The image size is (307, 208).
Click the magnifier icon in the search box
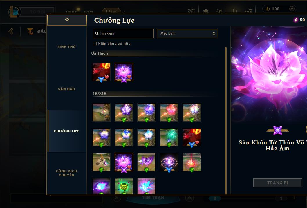pos(97,33)
